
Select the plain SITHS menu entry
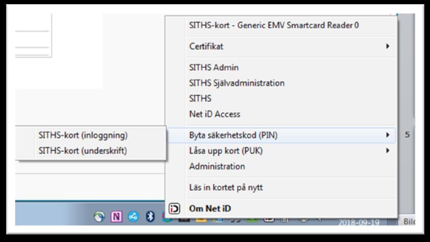[x=281, y=99]
